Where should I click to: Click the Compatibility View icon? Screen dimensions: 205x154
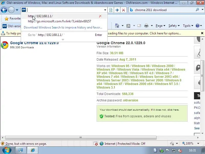click(x=111, y=10)
